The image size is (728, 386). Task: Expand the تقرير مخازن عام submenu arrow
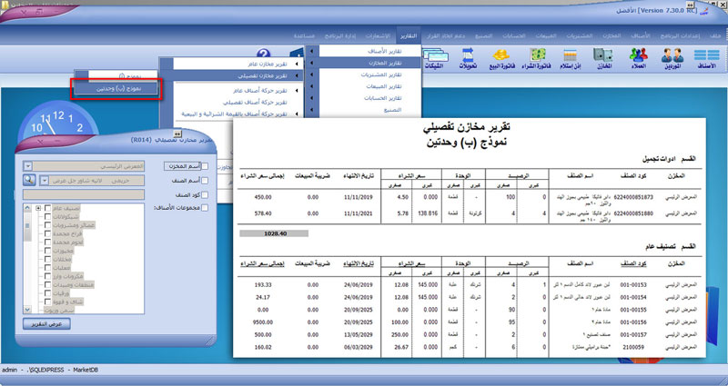(x=297, y=64)
